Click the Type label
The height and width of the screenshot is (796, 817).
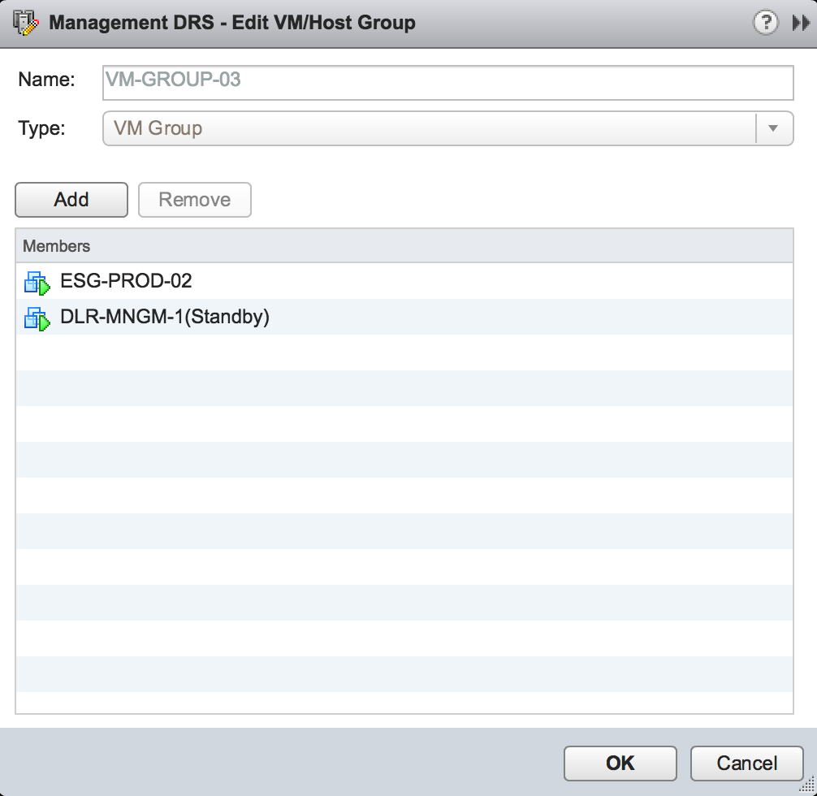click(41, 128)
